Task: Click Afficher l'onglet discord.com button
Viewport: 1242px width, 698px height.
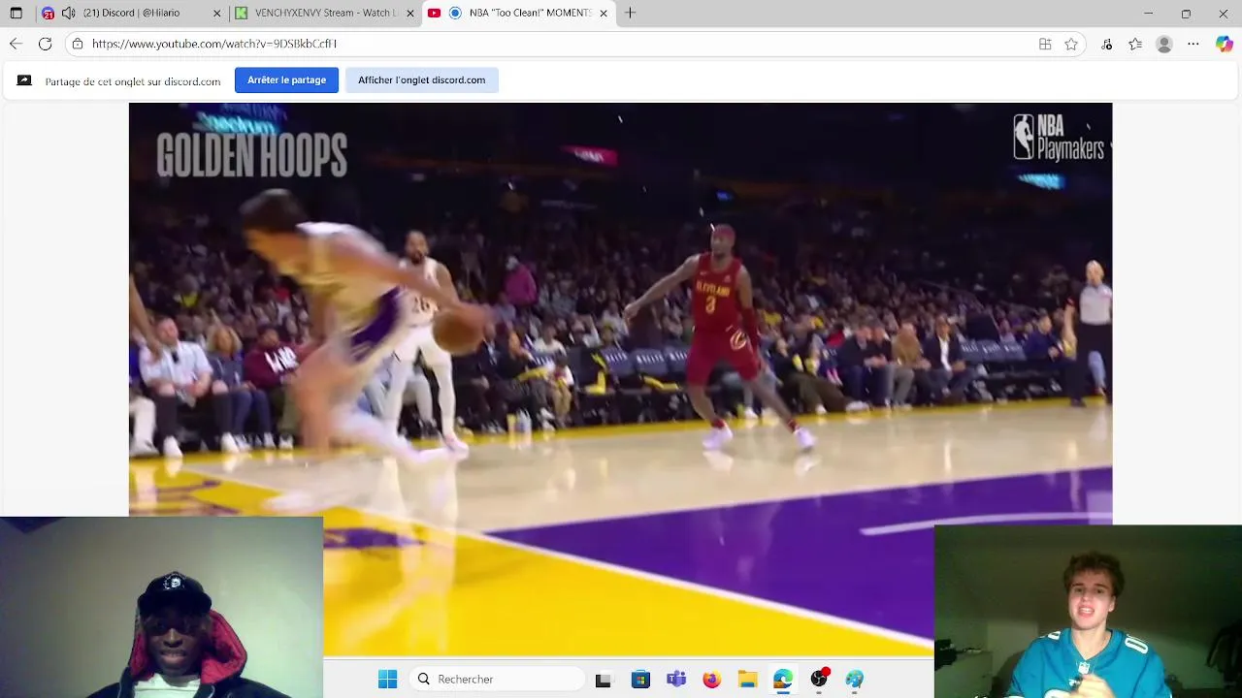Action: click(x=421, y=80)
